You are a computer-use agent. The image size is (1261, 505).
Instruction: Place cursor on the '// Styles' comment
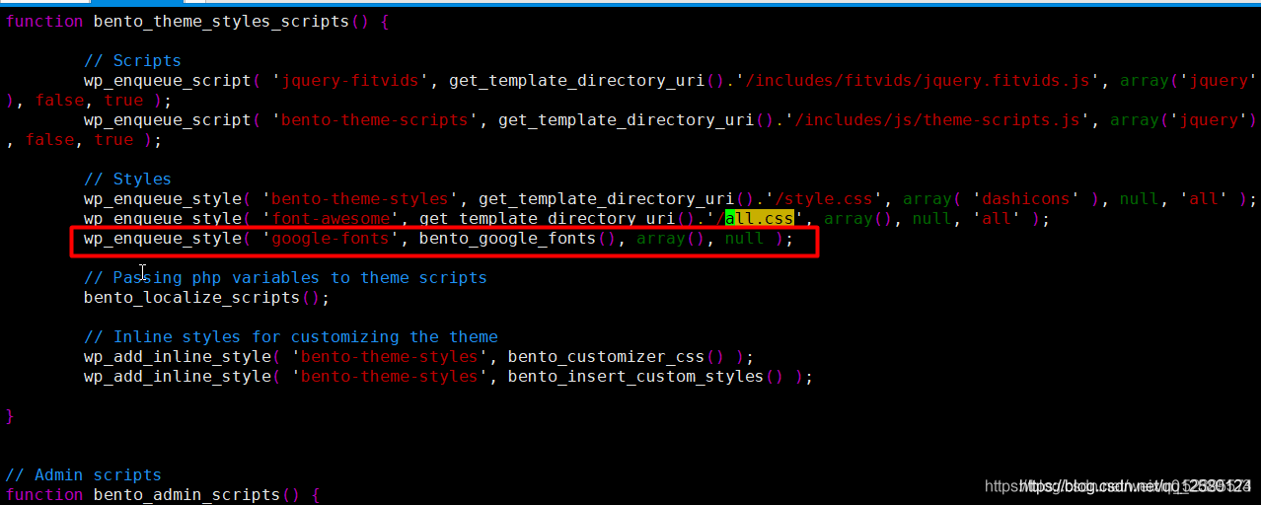click(x=127, y=179)
